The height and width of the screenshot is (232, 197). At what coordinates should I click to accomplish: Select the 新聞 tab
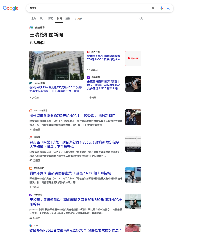point(59,19)
